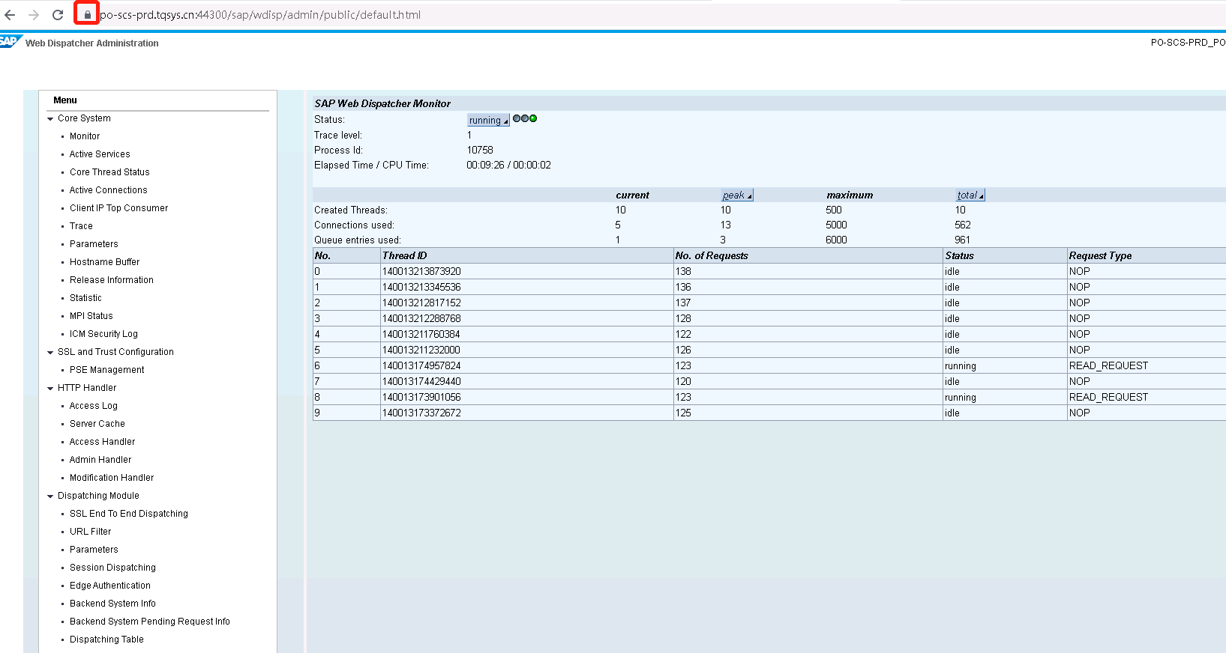Collapse SSL and Trust Configuration node
The height and width of the screenshot is (653, 1226).
tap(50, 352)
